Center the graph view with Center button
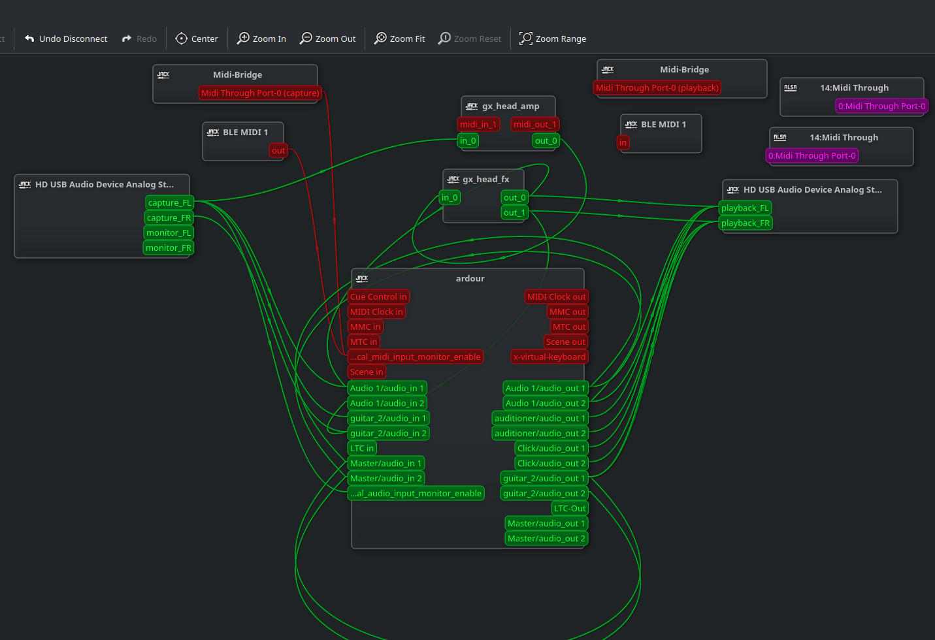The image size is (935, 640). coord(197,39)
